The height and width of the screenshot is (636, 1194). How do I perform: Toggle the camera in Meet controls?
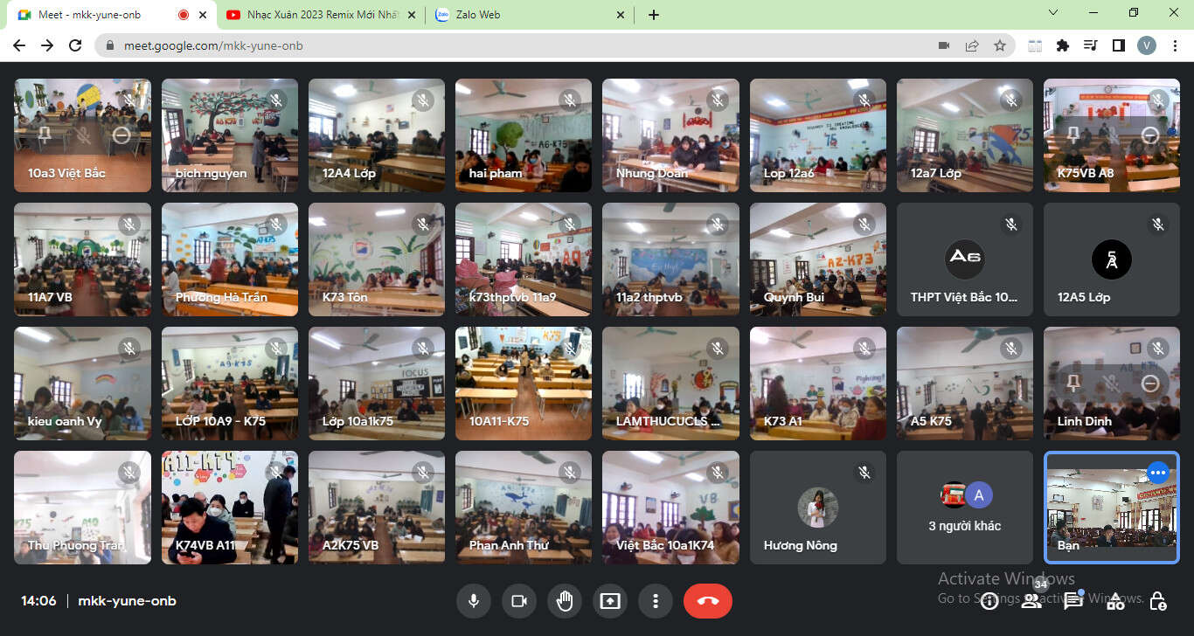[x=518, y=601]
